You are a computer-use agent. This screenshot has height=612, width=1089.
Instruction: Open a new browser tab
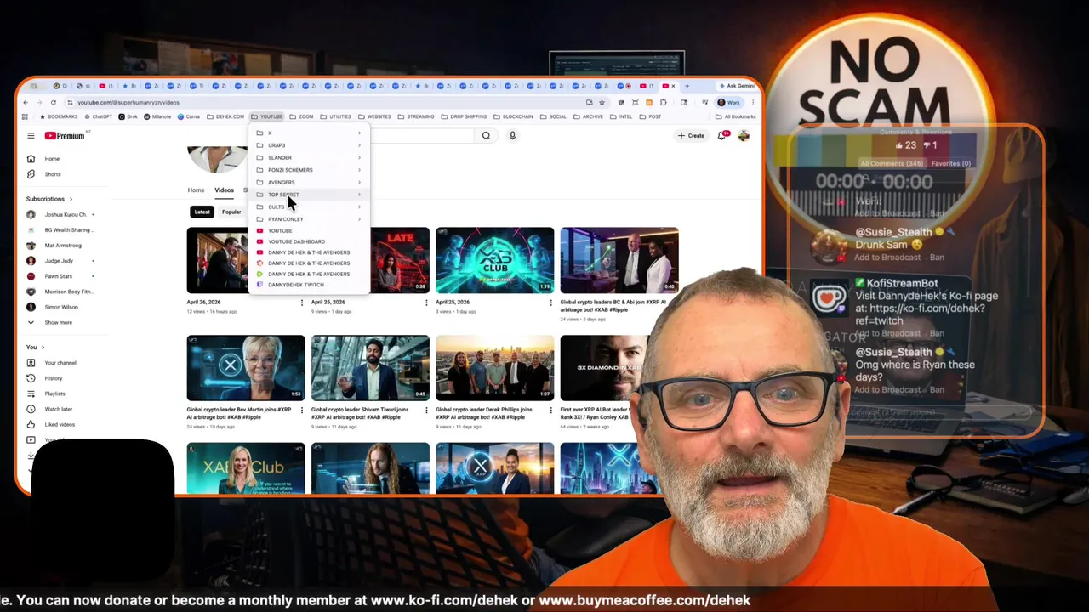(687, 86)
